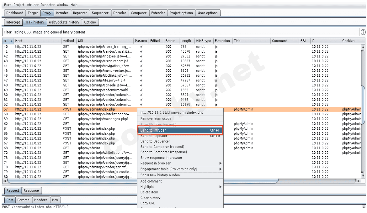Viewport: 367px width, 213px height.
Task: Select history row 80 vendor/jquery
Action: pyautogui.click(x=182, y=177)
